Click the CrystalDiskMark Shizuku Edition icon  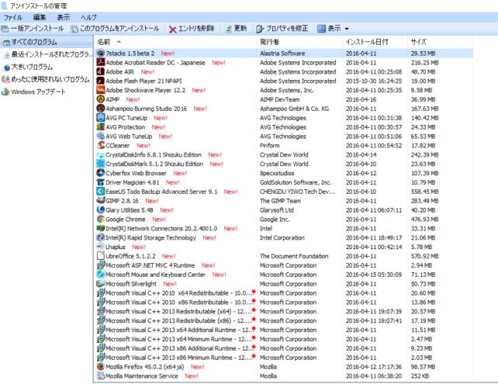point(100,164)
